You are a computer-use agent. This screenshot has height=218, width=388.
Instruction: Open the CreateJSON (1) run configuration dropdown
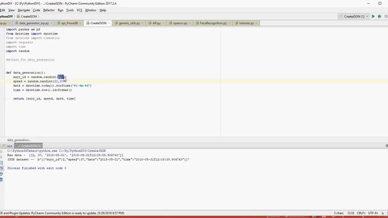(354, 16)
